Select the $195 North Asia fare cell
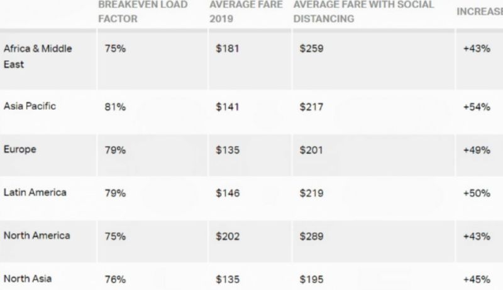 311,279
